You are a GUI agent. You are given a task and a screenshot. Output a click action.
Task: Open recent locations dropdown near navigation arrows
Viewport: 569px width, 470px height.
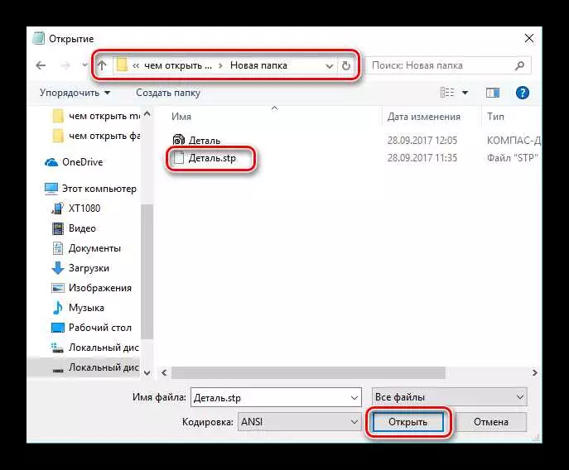(x=85, y=65)
